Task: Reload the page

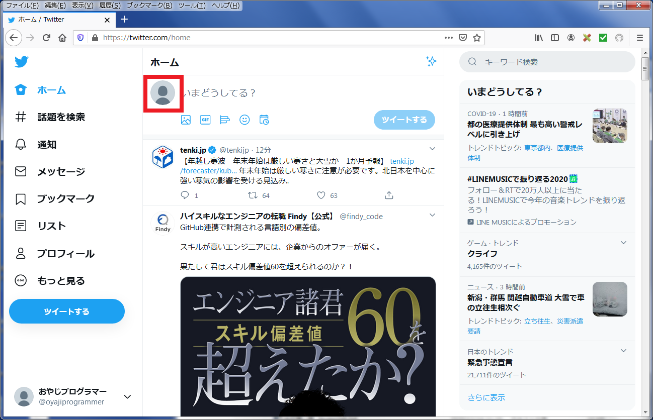Action: [x=46, y=38]
